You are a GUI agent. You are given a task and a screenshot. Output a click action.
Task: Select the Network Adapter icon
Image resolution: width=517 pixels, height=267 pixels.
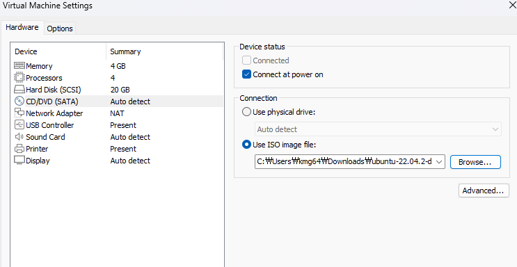click(x=19, y=113)
